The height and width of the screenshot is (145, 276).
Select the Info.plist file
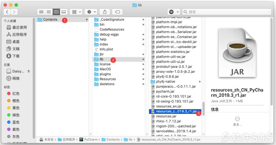(119, 49)
